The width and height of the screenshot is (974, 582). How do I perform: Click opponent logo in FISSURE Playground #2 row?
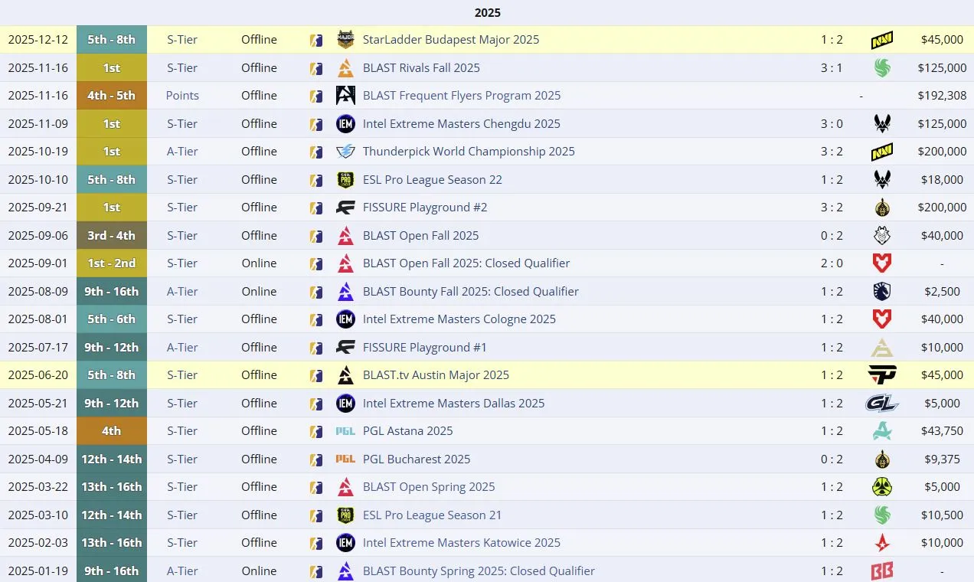(882, 208)
